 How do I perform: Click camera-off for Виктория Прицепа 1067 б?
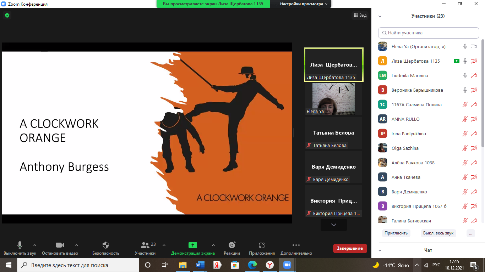coord(474,206)
